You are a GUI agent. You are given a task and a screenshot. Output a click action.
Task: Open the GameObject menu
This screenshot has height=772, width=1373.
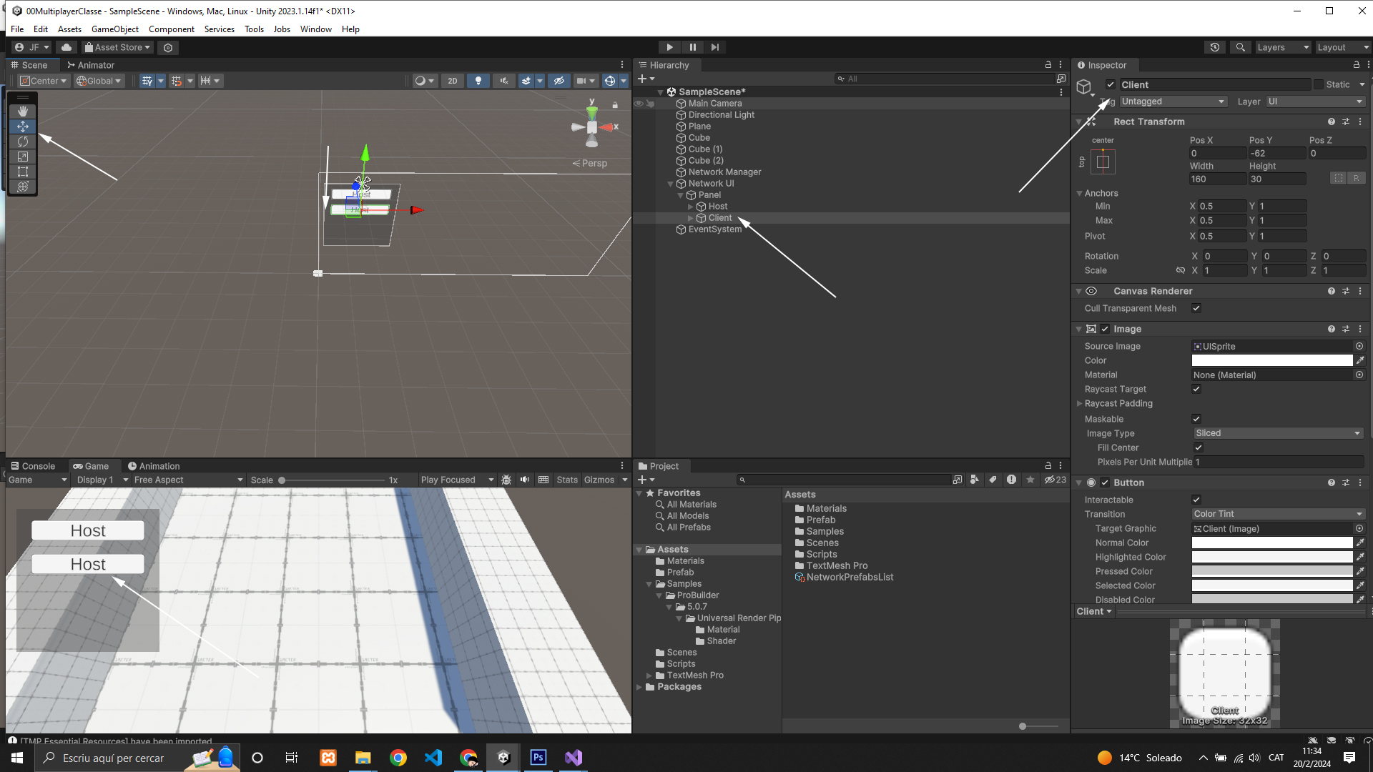point(114,29)
